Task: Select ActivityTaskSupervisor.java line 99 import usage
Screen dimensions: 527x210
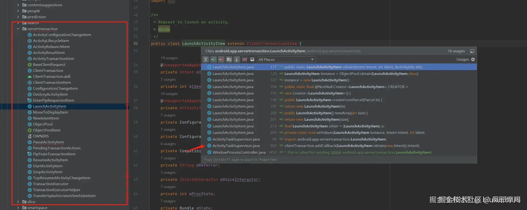Action: [339, 139]
